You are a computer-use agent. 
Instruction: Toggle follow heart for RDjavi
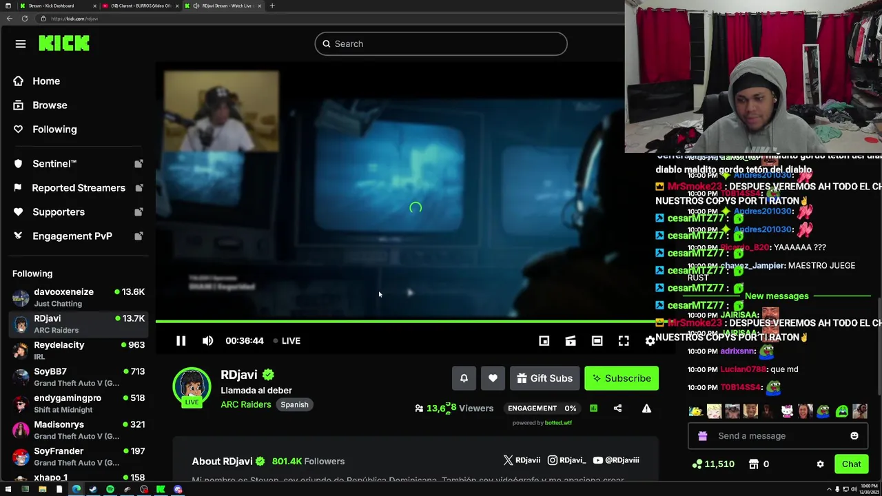493,378
